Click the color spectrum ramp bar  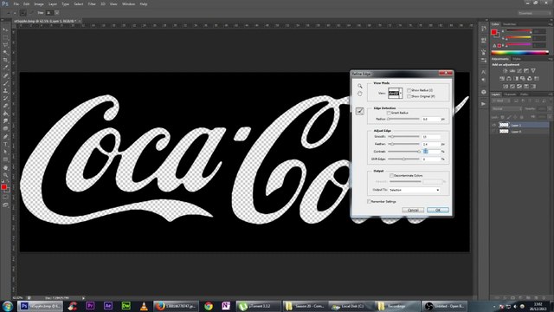[x=520, y=53]
